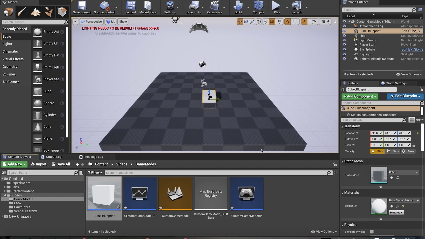Select the Foliage mode icon

click(x=49, y=12)
